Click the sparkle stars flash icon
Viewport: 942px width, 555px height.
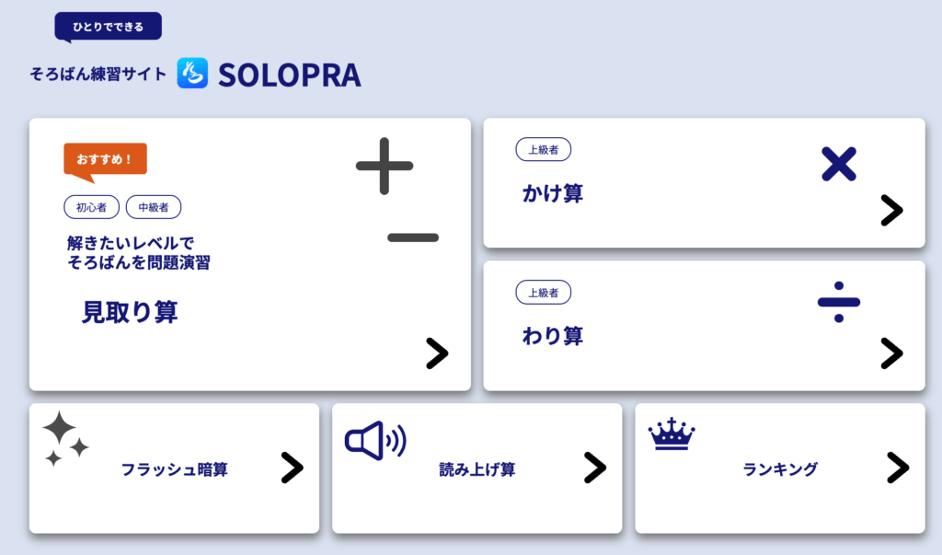point(64,438)
